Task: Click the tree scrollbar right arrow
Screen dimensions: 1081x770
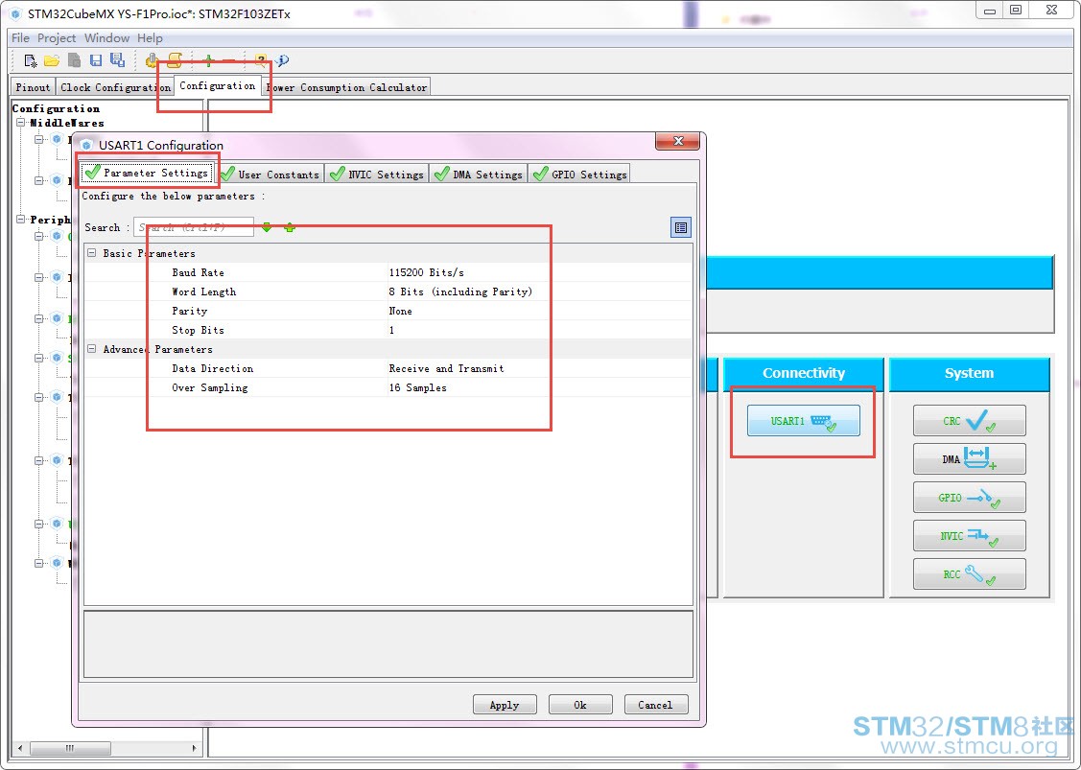Action: (x=195, y=748)
